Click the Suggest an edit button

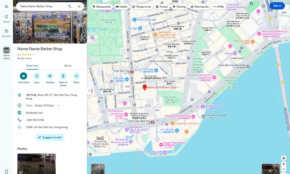point(50,137)
